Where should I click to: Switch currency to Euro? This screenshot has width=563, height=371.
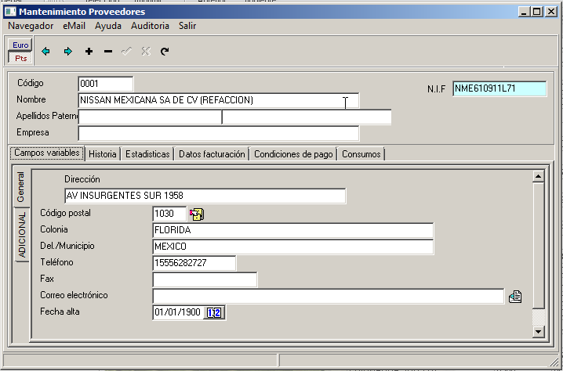point(20,45)
